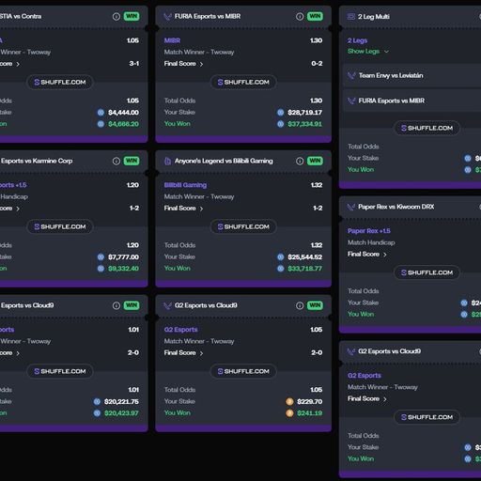Expand Final Score on the FURIA vs MIBR card
The height and width of the screenshot is (481, 481).
[x=183, y=64]
